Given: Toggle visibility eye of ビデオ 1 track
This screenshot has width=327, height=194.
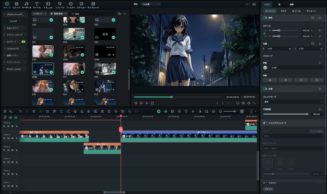Looking at the screenshot, I should tap(12, 186).
